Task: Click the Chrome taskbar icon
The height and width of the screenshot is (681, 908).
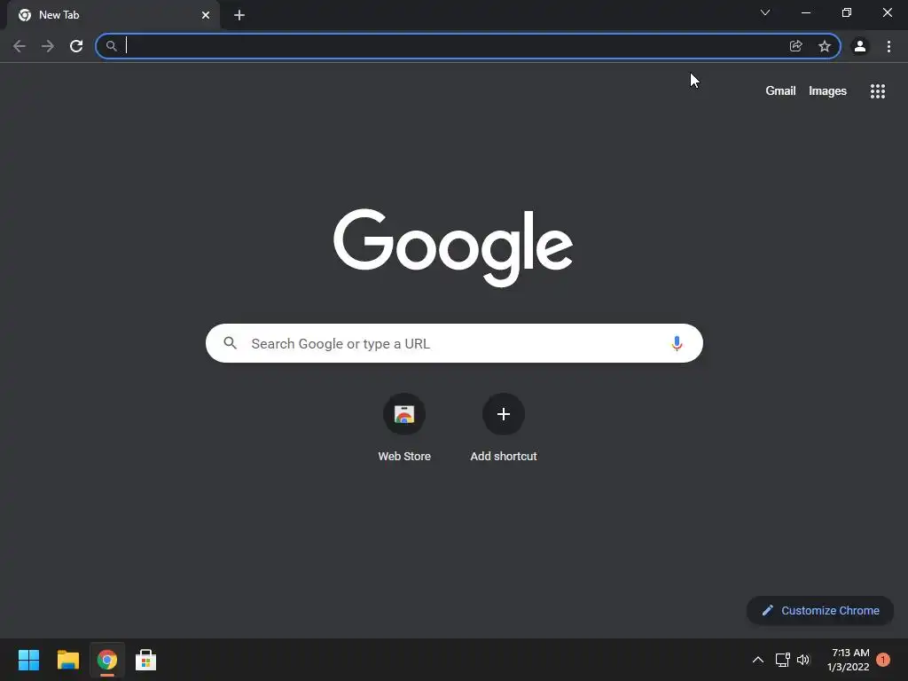Action: pyautogui.click(x=107, y=660)
